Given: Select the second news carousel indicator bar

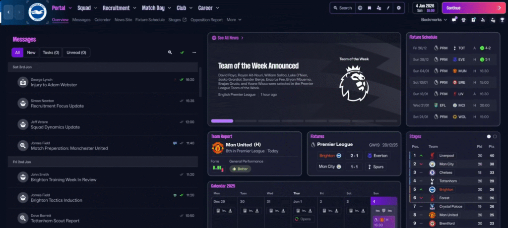Looking at the screenshot, I should 246,121.
